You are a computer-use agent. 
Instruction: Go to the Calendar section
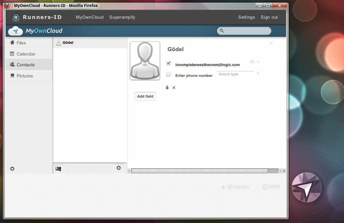tap(29, 54)
